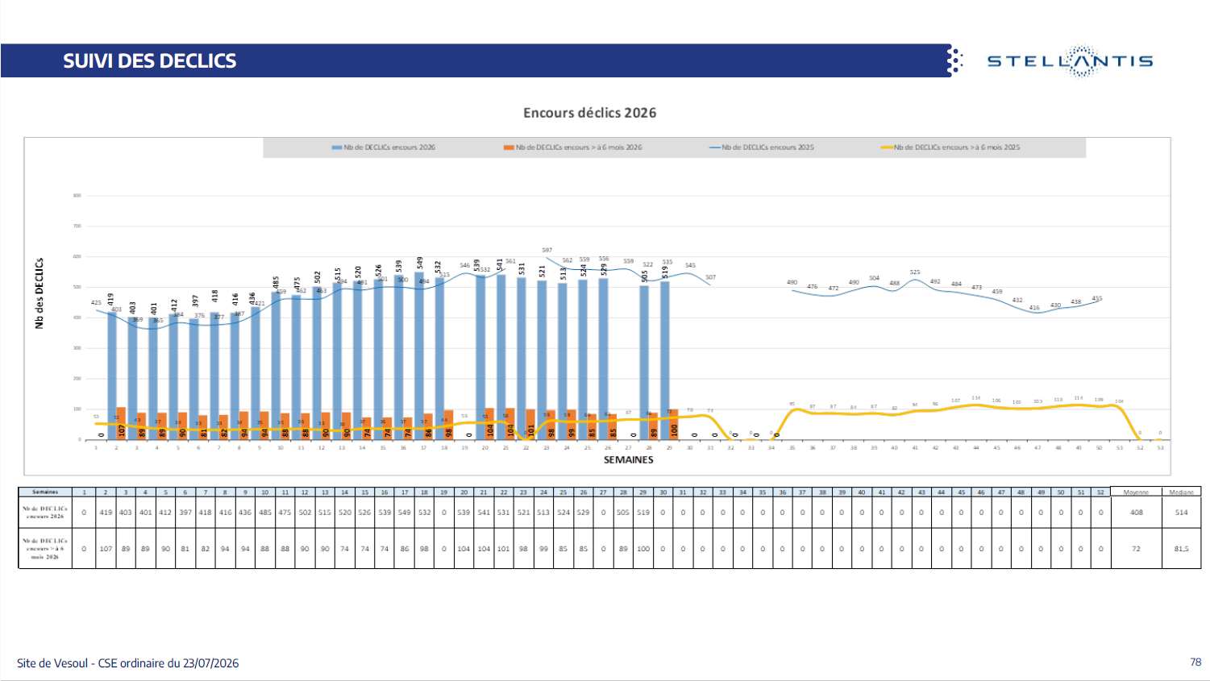Click the Semaines row header in table
Screen dimensions: 1210x681
click(45, 492)
